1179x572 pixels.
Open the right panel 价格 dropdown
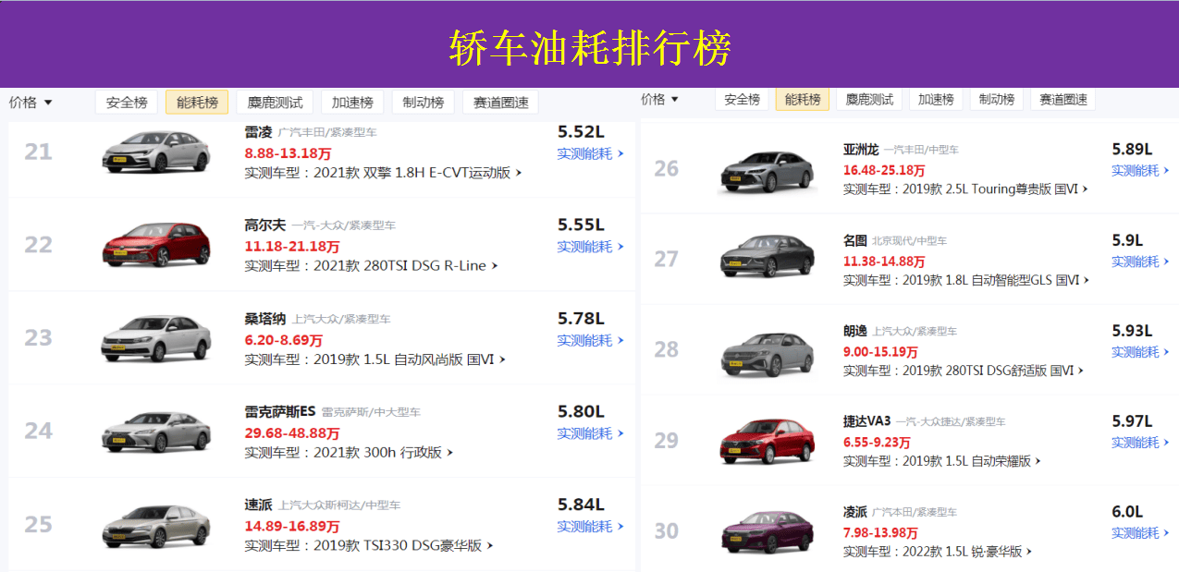[x=659, y=100]
